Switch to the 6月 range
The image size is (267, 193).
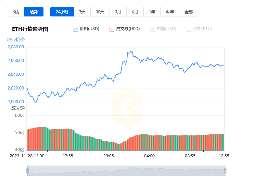(135, 12)
